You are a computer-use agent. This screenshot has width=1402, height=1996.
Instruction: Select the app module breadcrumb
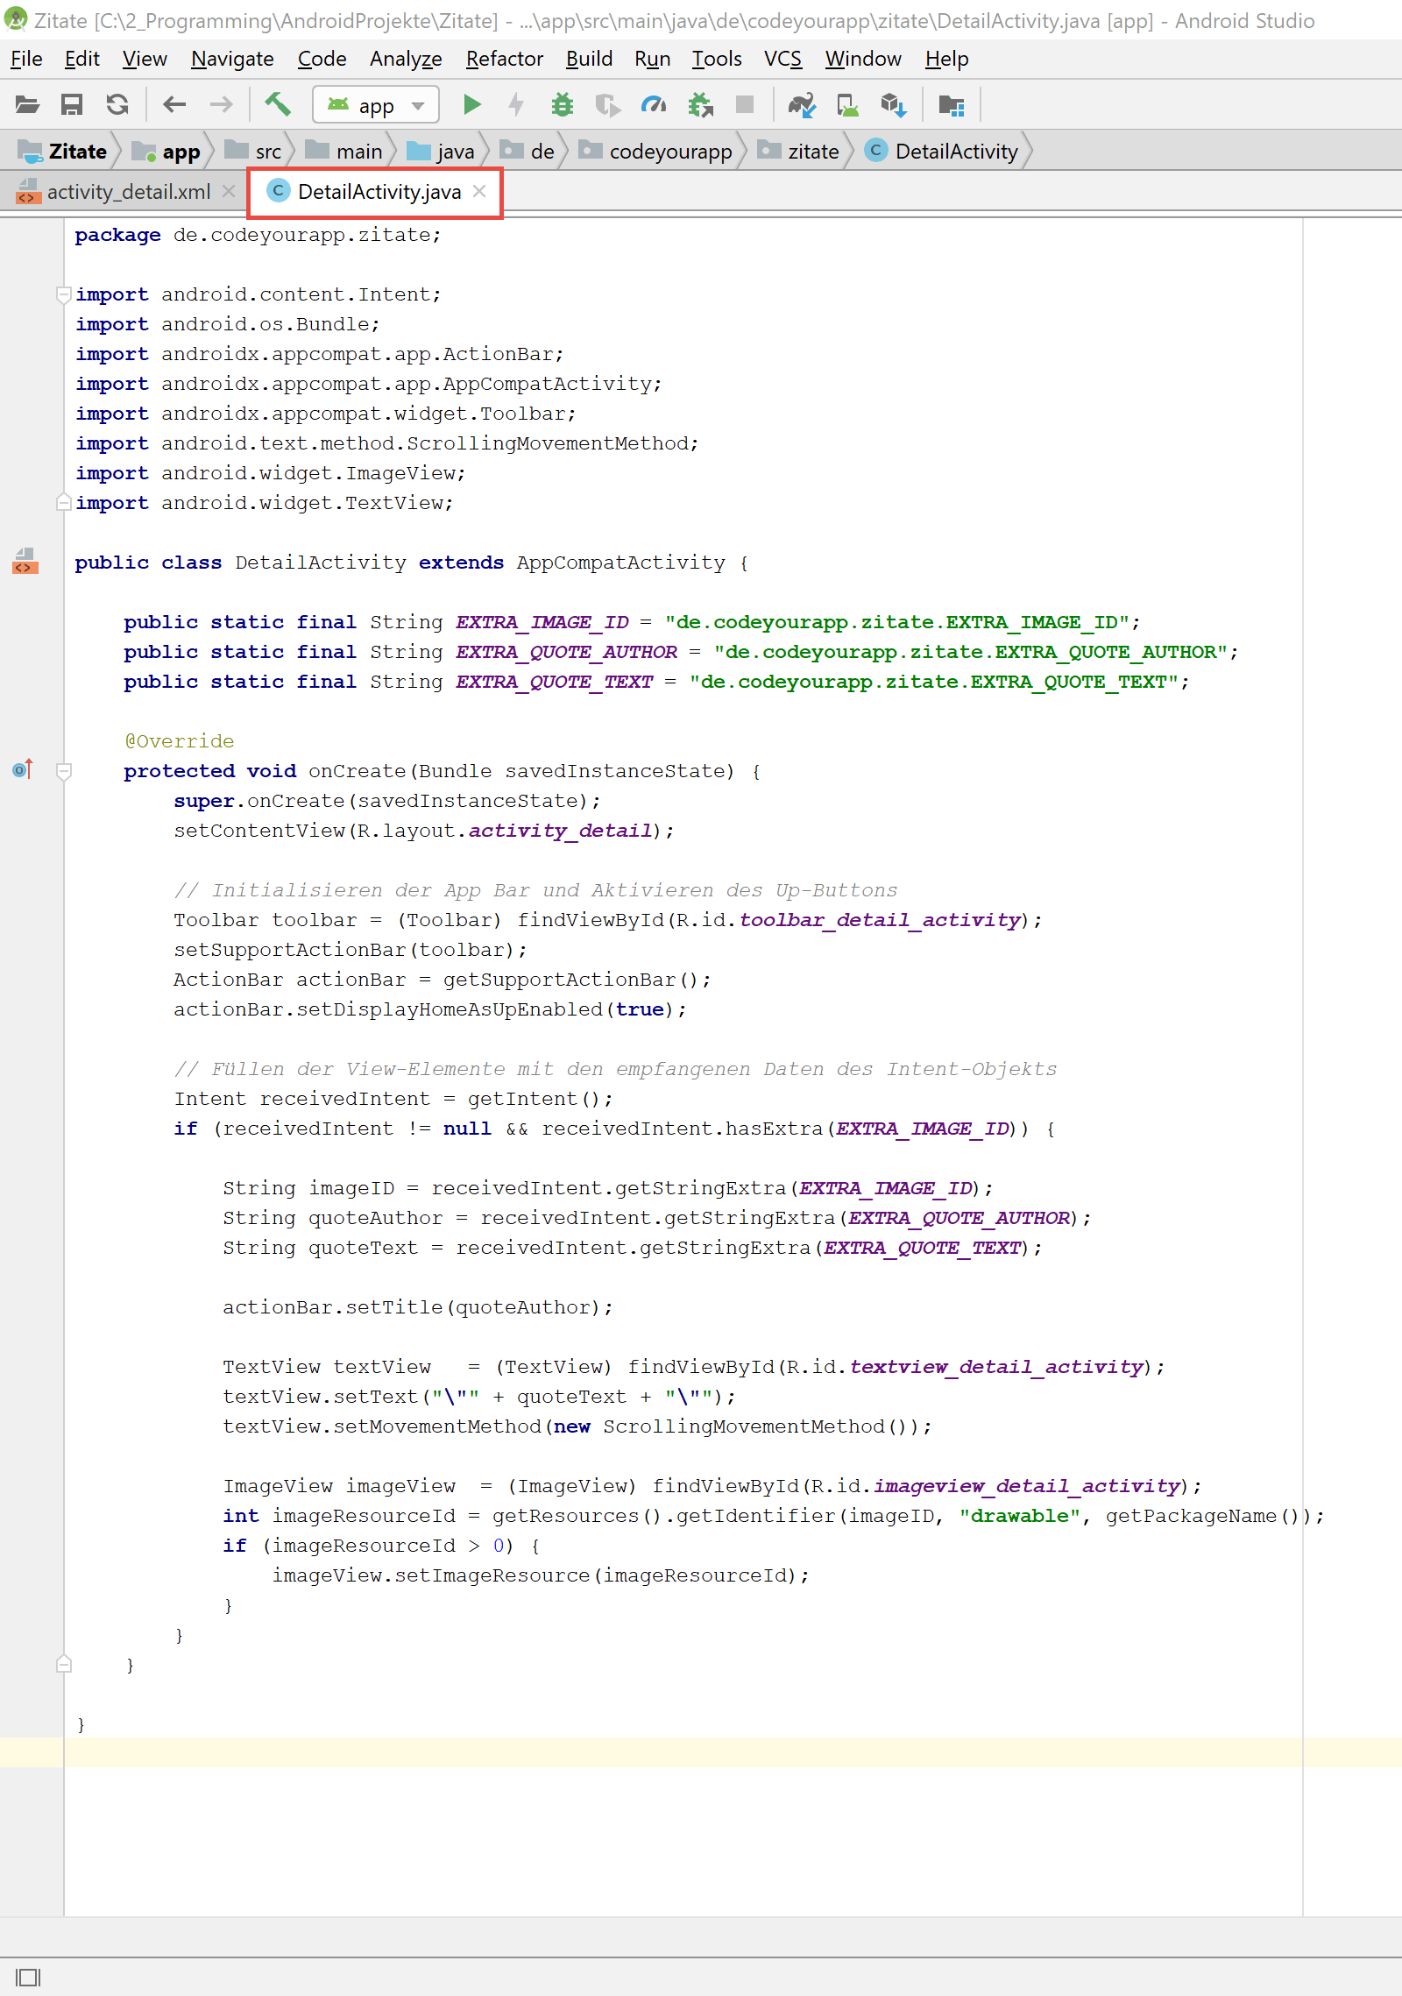[166, 152]
